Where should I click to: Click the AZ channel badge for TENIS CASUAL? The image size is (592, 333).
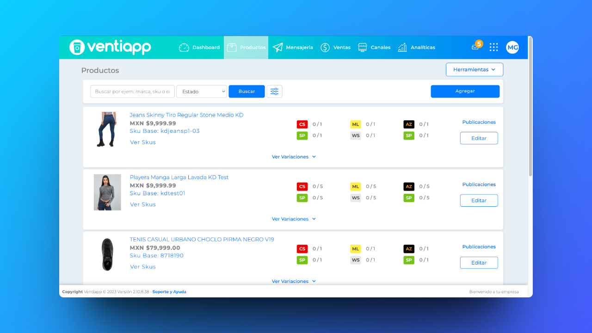coord(409,249)
